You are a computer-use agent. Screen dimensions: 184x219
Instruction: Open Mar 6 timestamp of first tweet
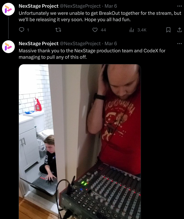111,6
